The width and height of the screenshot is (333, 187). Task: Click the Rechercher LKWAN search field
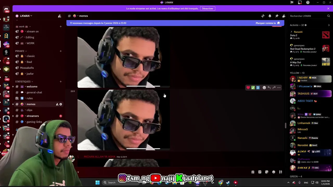(x=310, y=16)
